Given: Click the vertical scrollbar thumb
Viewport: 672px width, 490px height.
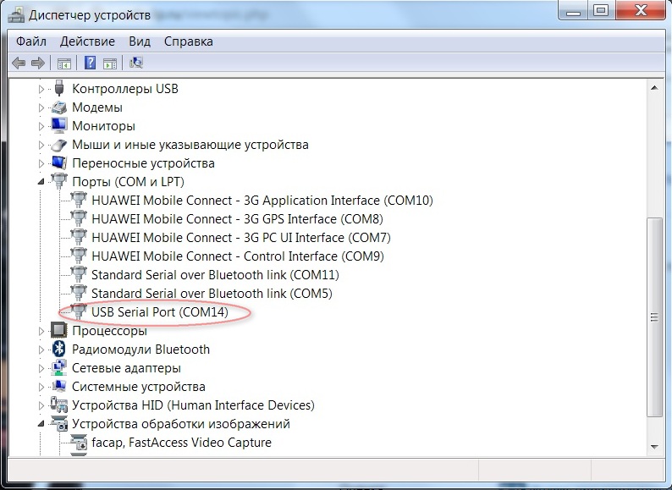Looking at the screenshot, I should tap(653, 317).
